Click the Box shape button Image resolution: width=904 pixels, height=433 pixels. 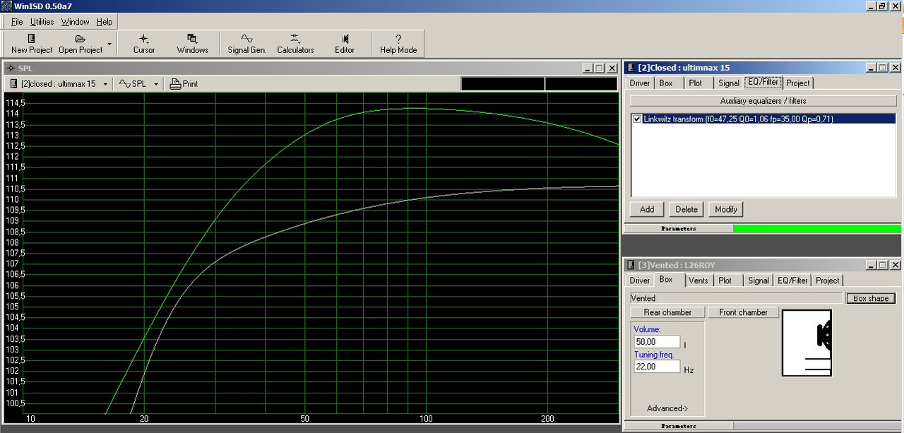pos(871,298)
